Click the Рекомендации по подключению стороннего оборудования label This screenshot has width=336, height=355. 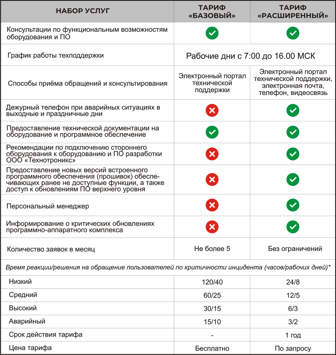click(84, 154)
